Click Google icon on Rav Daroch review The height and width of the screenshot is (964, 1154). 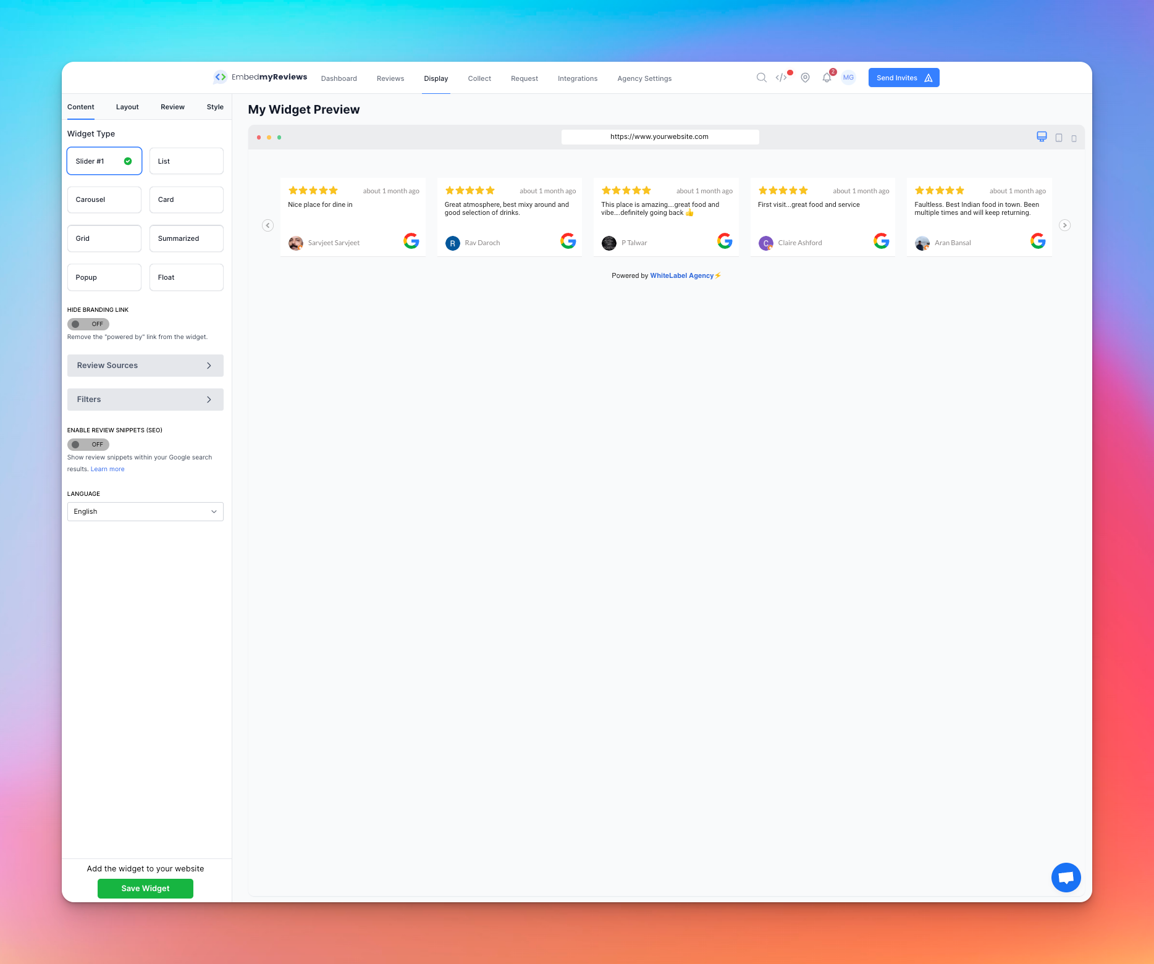568,241
